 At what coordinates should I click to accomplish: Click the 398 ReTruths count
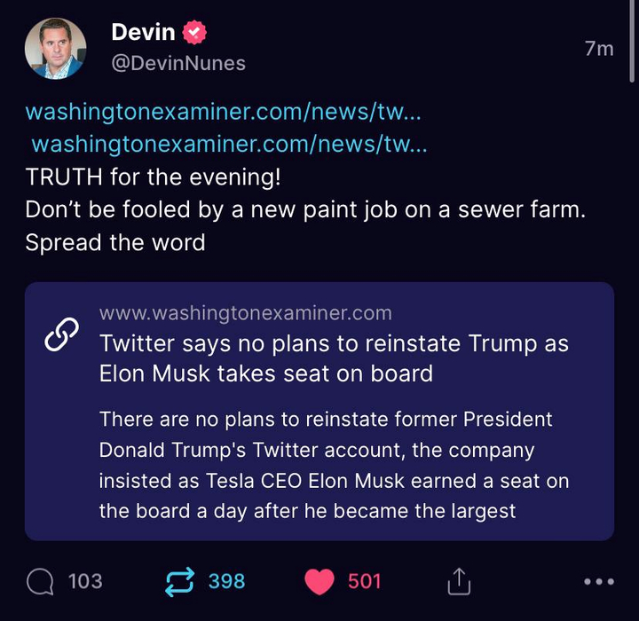[x=226, y=582]
